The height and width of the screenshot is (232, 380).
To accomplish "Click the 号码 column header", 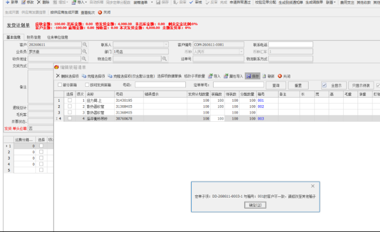I will click(129, 94).
